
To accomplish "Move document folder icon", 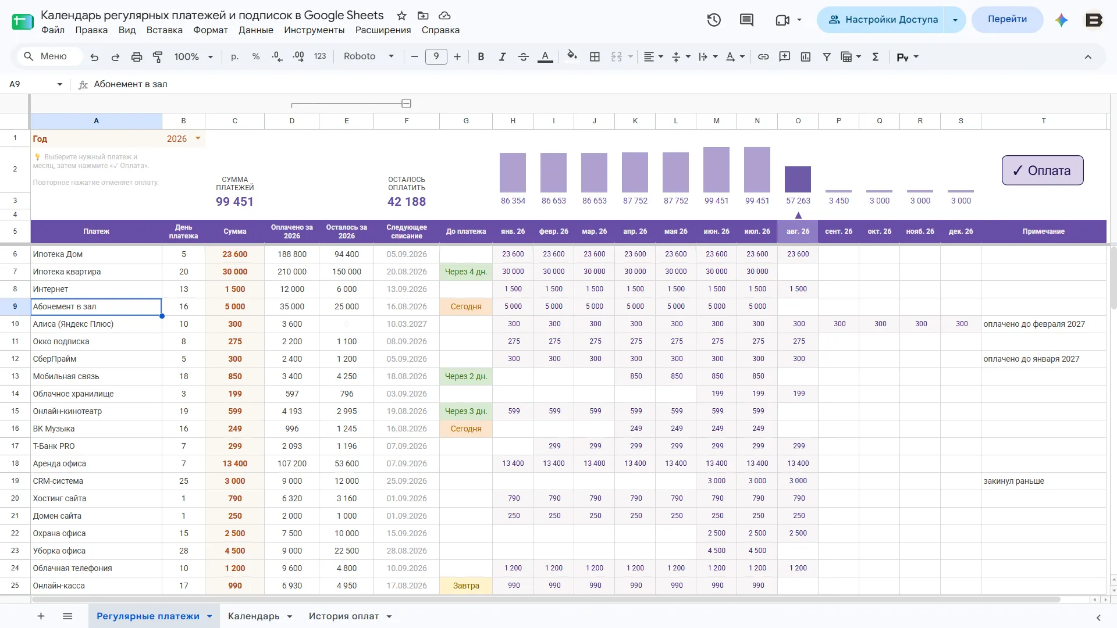I will (423, 16).
